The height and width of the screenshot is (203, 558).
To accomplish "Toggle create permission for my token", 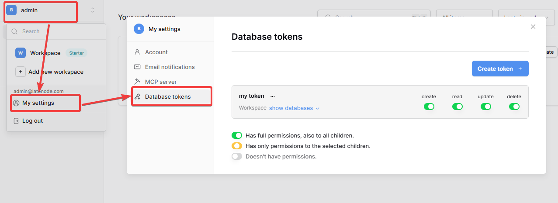I will pos(429,107).
